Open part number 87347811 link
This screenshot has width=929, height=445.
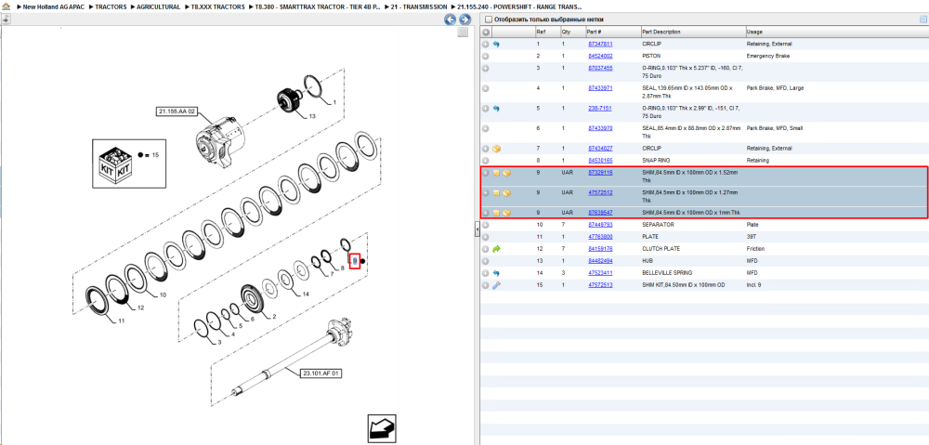600,45
